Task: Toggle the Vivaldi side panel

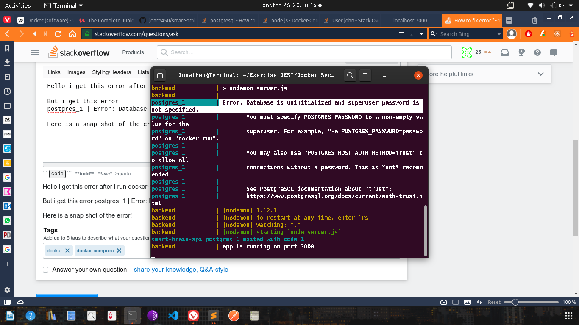Action: 7,302
